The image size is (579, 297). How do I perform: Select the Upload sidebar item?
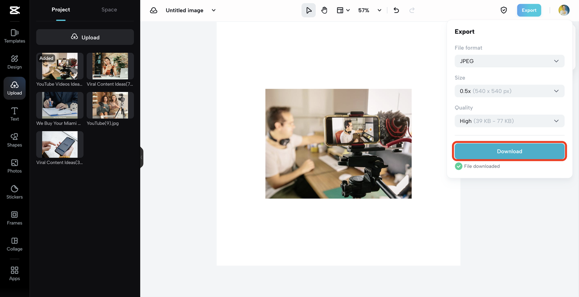pyautogui.click(x=14, y=88)
